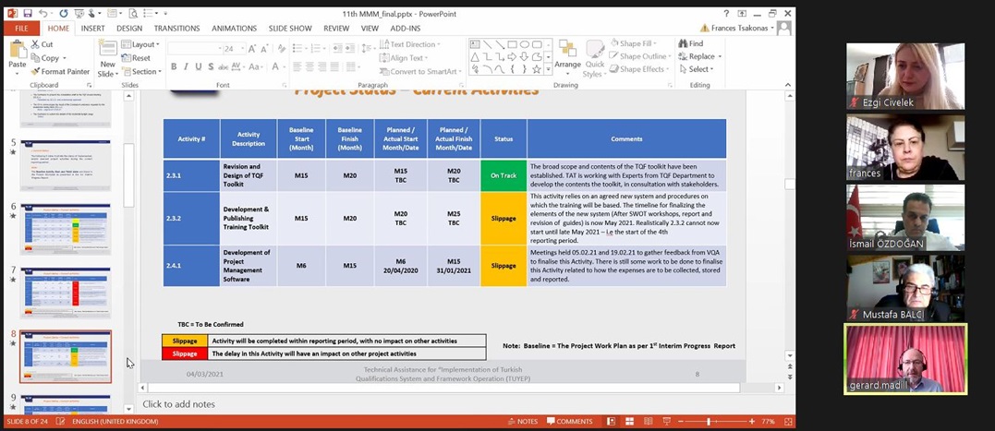This screenshot has width=995, height=431.
Task: Start slideshow from beginning in quick access toolbar
Action: (78, 13)
